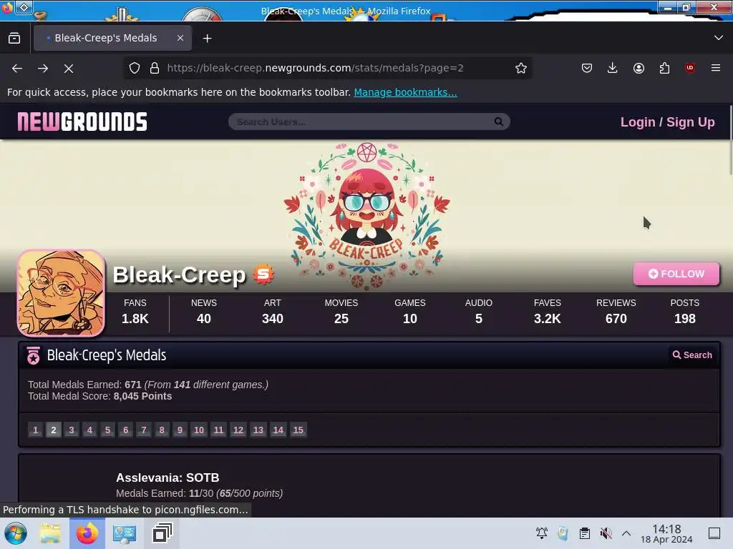The width and height of the screenshot is (733, 549).
Task: Open notifications bell in system tray
Action: [542, 533]
